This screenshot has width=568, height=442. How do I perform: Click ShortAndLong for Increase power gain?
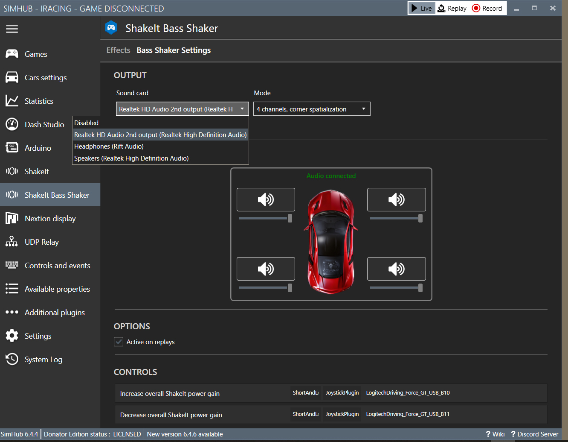[305, 393]
